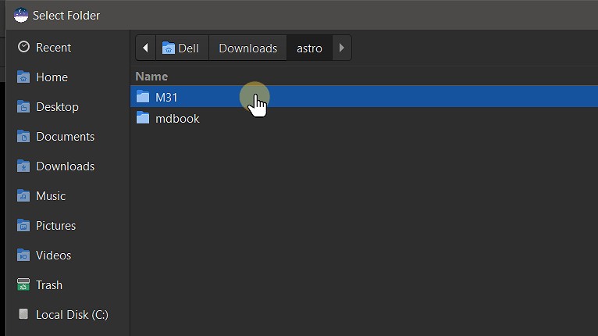Open Music folder in sidebar
598x336 pixels.
pyautogui.click(x=51, y=196)
